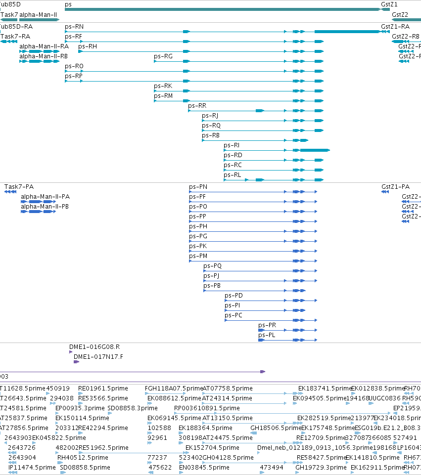This screenshot has height=475, width=421.
Task: Click the Task7 gene label
Action: click(9, 15)
